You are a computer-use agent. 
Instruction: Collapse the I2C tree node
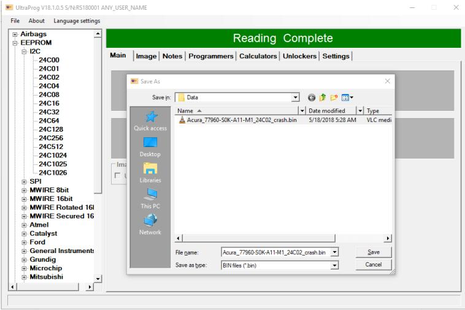coord(24,52)
